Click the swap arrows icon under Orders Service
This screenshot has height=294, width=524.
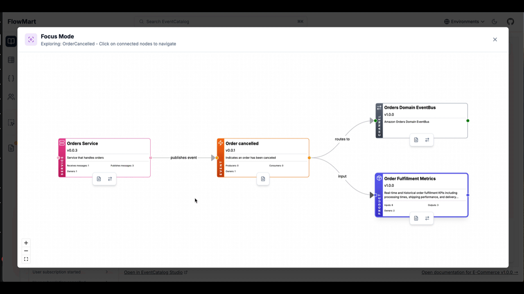point(110,179)
